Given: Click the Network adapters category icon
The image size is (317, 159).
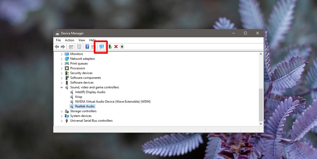Looking at the screenshot, I should (x=67, y=59).
